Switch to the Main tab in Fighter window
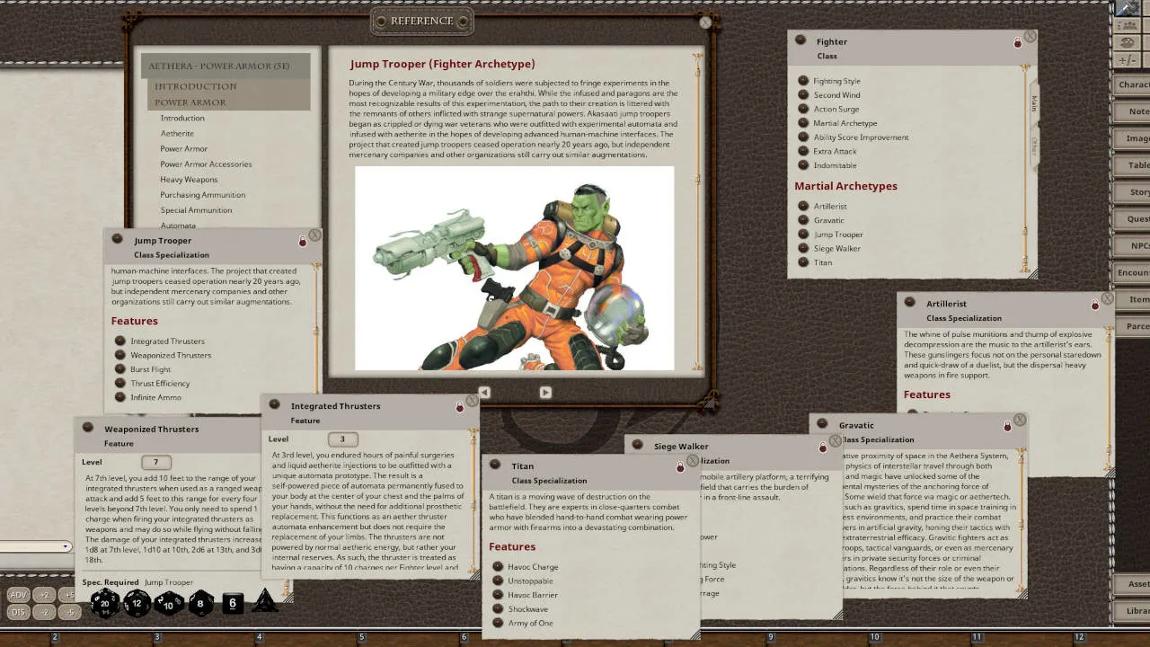 pyautogui.click(x=1034, y=102)
